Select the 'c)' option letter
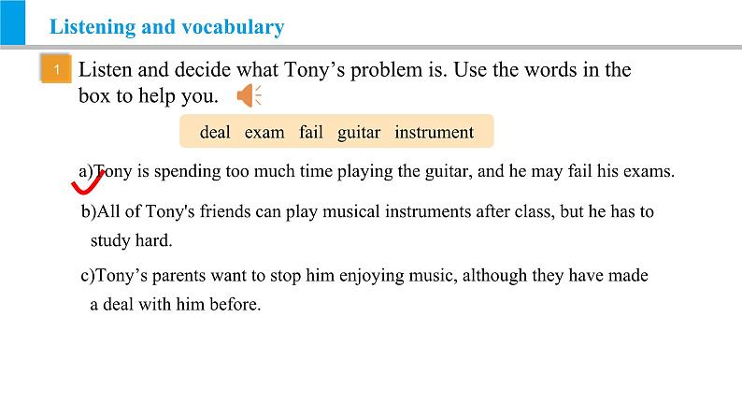The height and width of the screenshot is (418, 742). coord(89,276)
